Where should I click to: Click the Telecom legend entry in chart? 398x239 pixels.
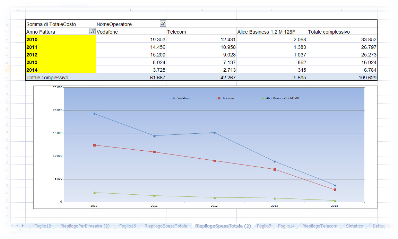pyautogui.click(x=225, y=98)
